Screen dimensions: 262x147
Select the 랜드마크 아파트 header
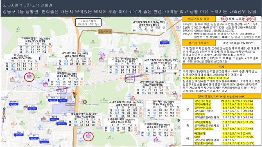point(199,43)
